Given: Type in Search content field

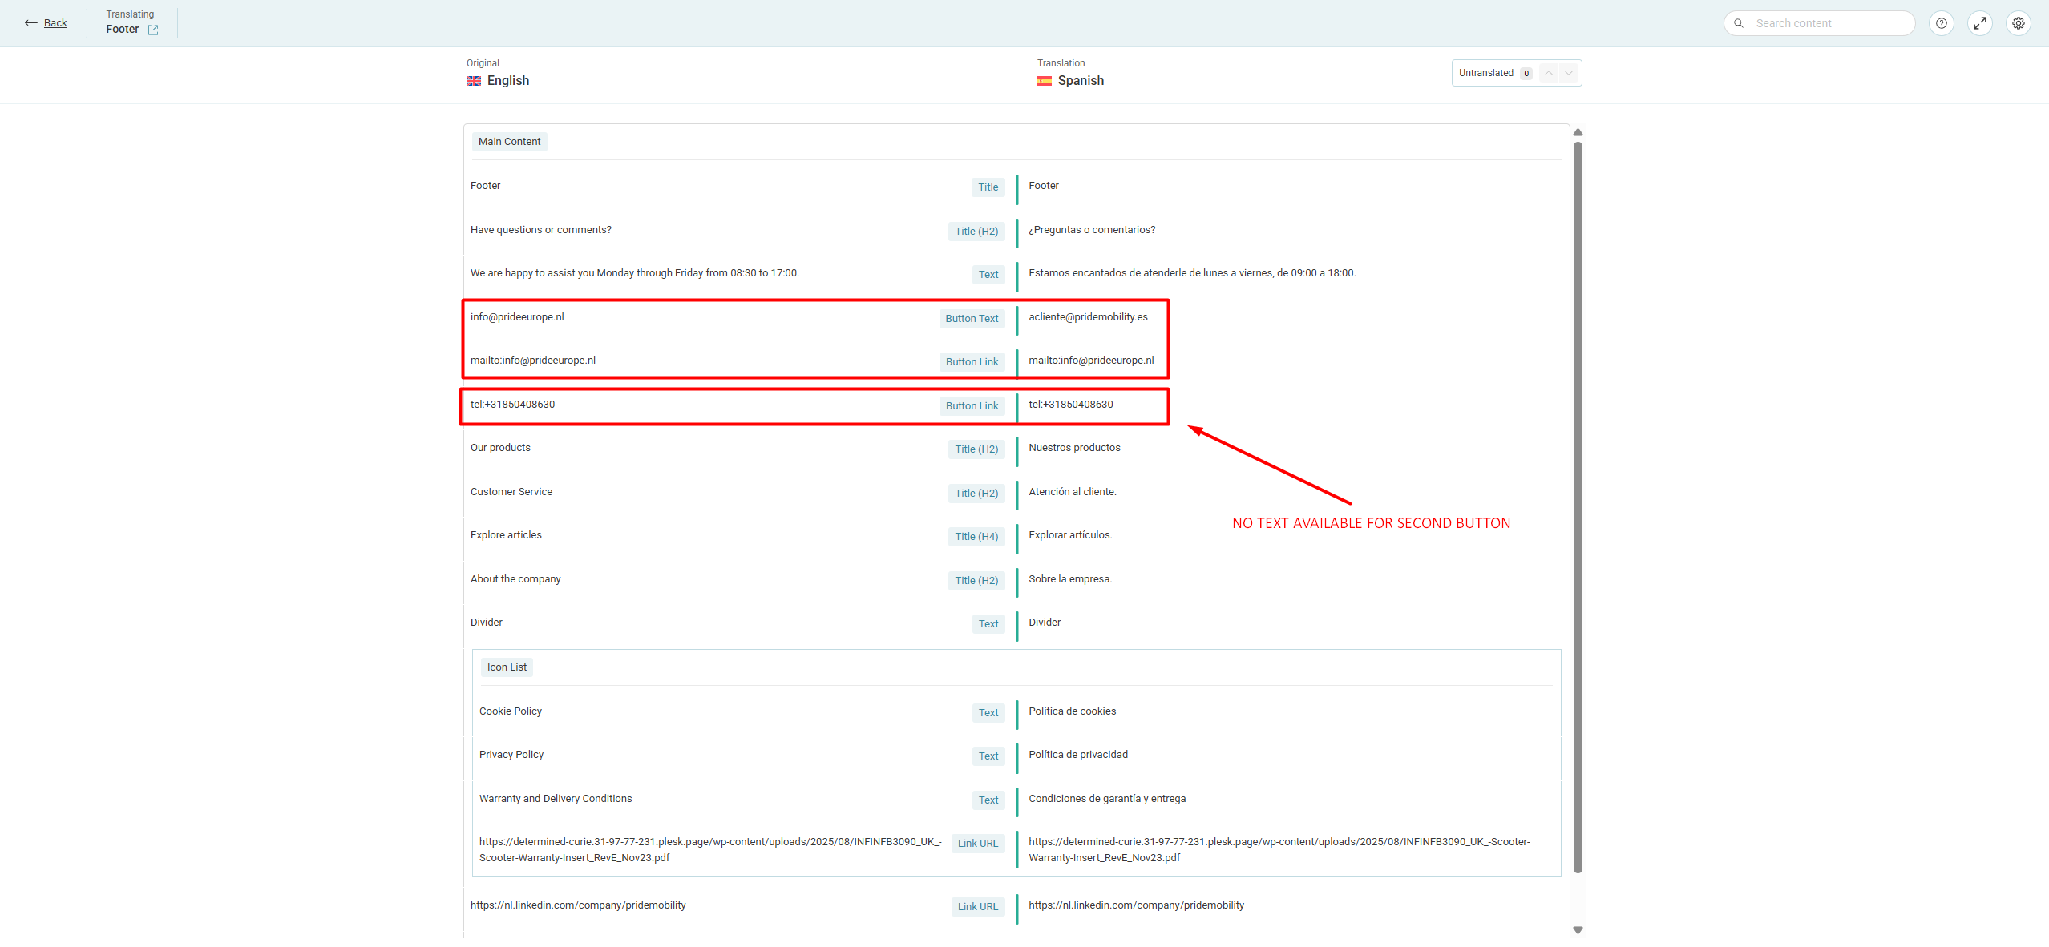Looking at the screenshot, I should point(1828,23).
